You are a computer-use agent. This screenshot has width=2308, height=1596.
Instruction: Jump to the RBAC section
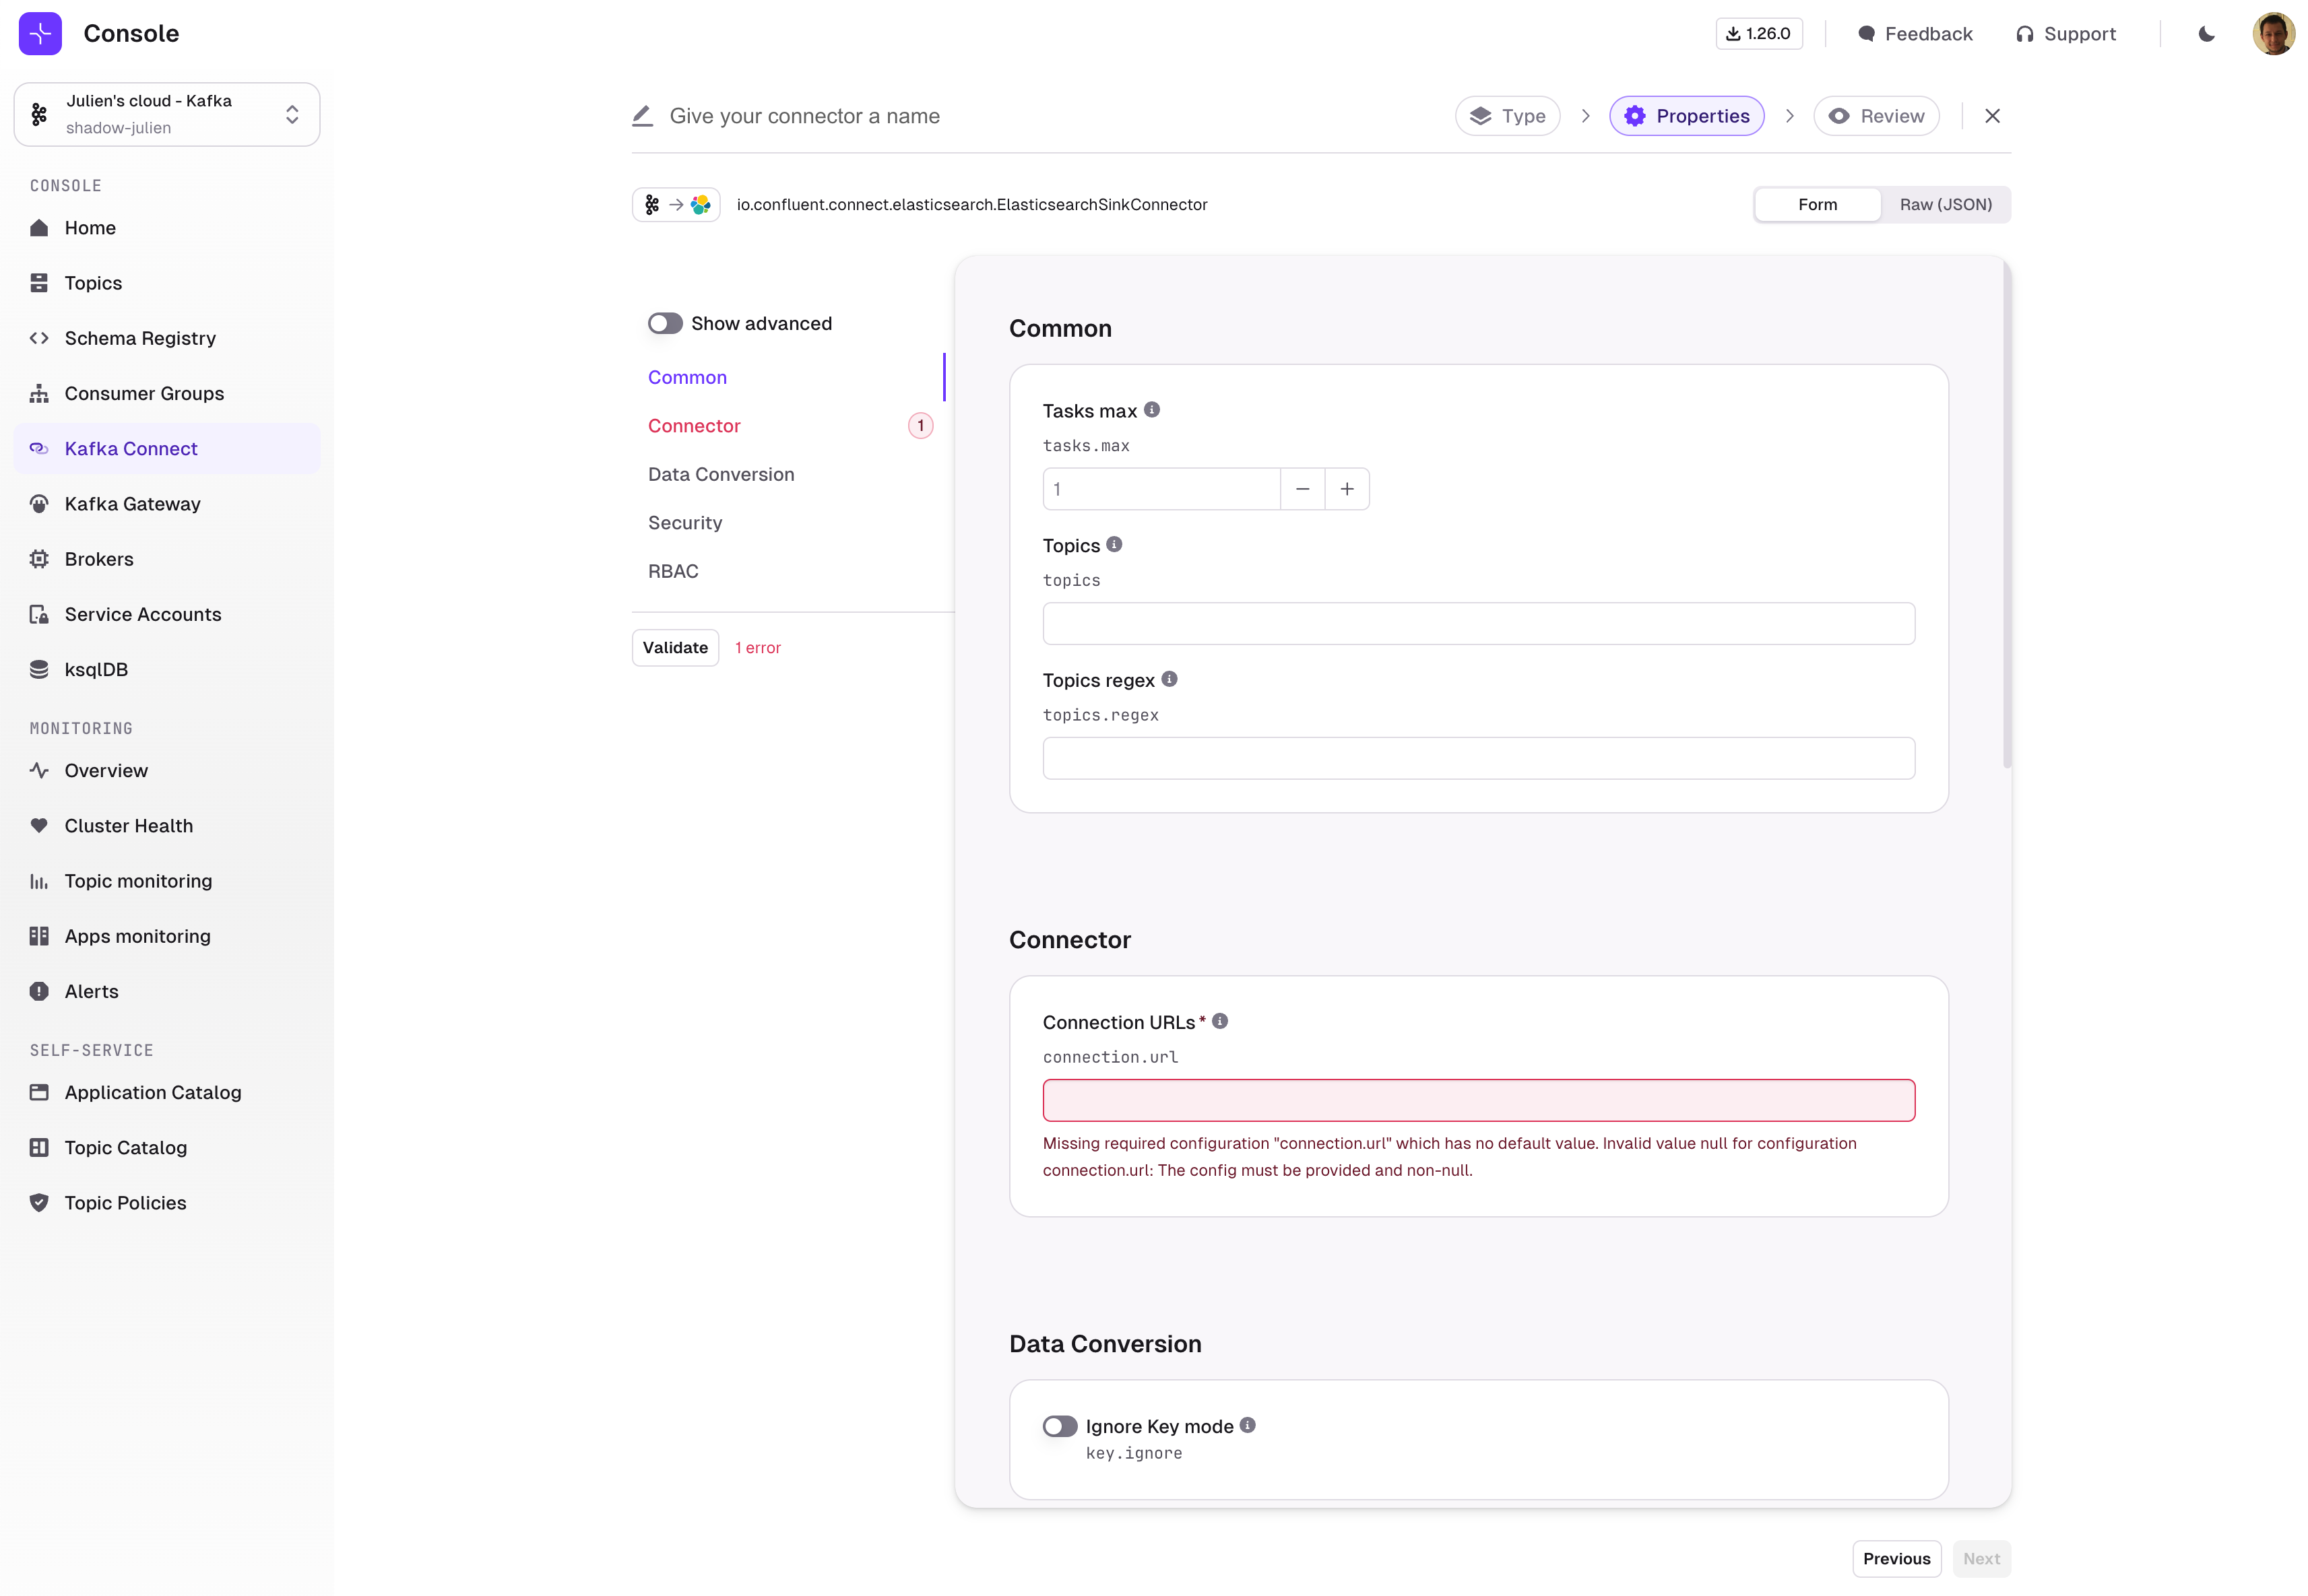point(673,571)
